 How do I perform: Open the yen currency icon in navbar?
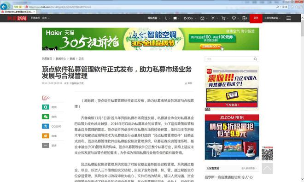[213, 18]
